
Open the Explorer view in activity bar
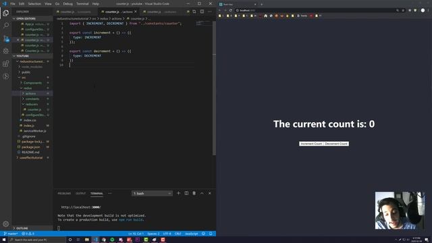point(6,13)
